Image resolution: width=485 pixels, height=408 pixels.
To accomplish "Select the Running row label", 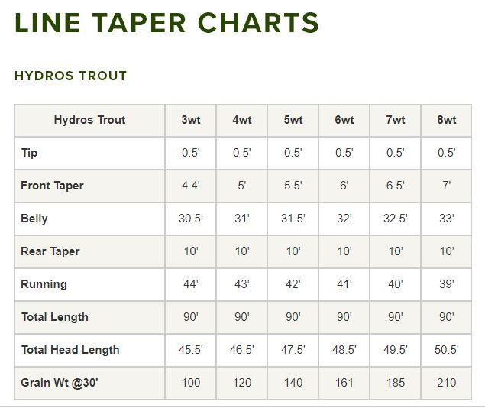I will pos(44,284).
